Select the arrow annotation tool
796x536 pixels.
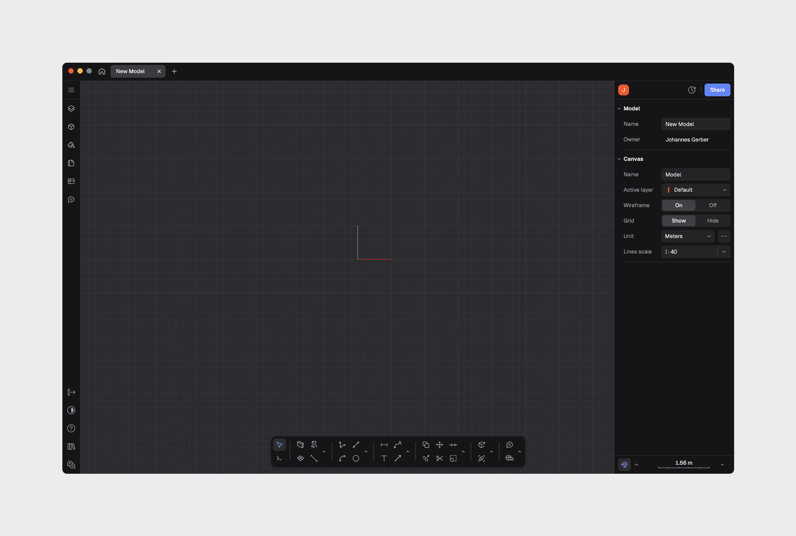pos(398,458)
